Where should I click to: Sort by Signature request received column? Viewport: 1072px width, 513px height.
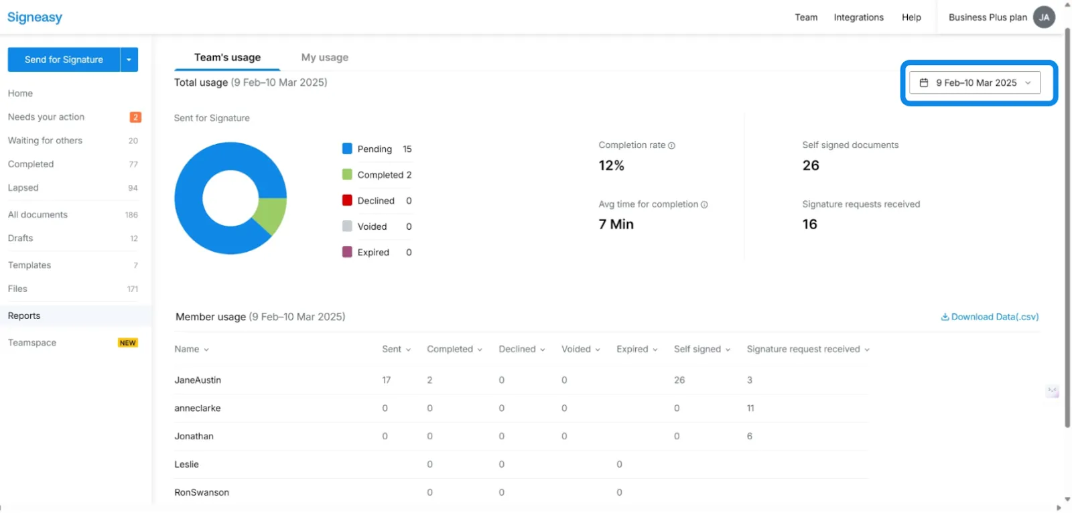808,350
